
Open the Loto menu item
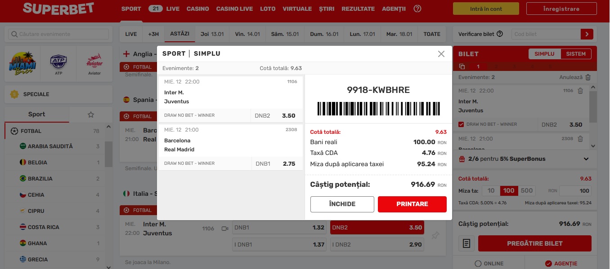268,9
